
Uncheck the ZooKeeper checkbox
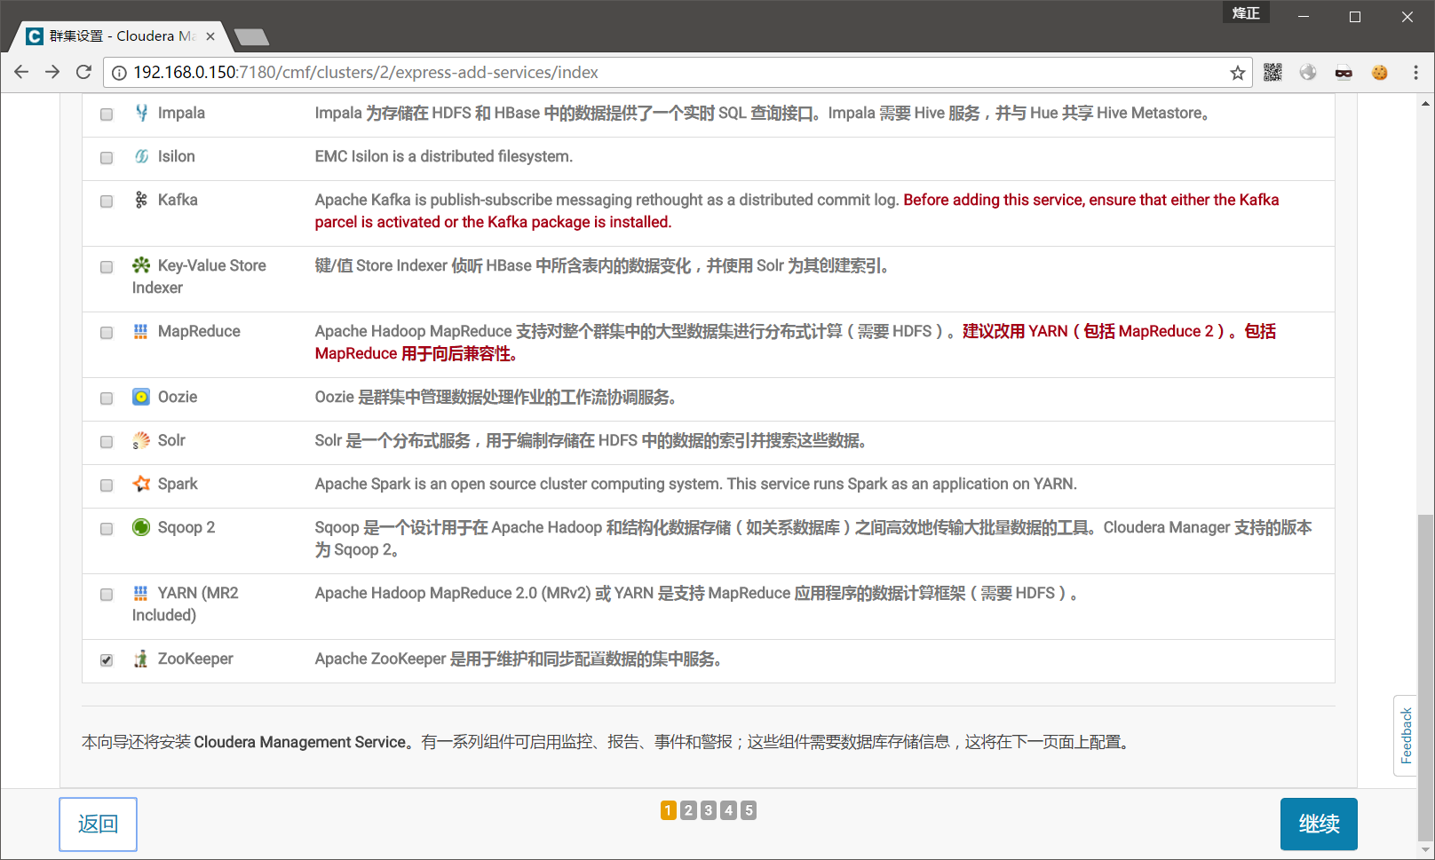pyautogui.click(x=107, y=660)
